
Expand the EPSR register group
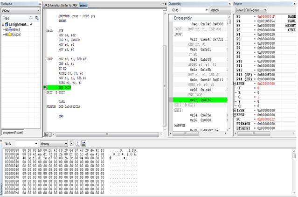pyautogui.click(x=235, y=115)
